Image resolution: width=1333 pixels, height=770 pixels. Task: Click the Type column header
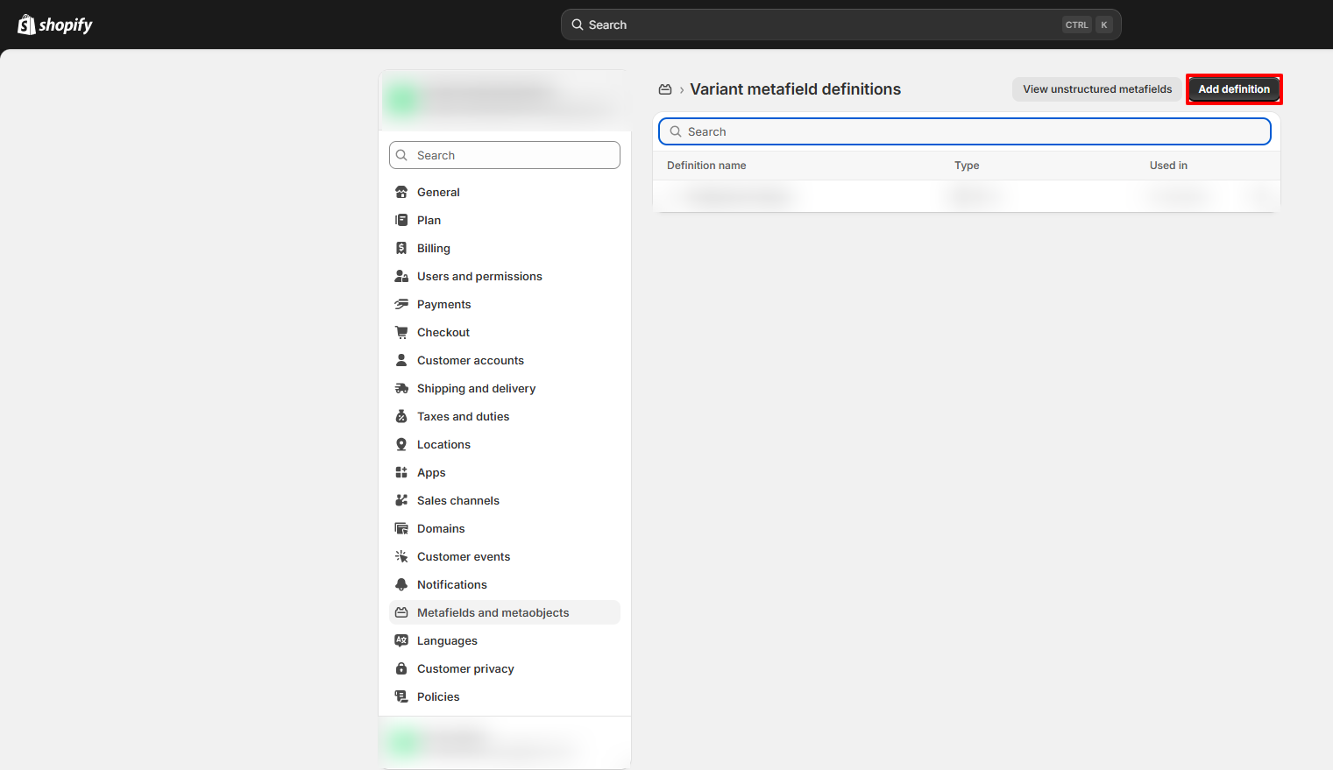[x=967, y=166]
